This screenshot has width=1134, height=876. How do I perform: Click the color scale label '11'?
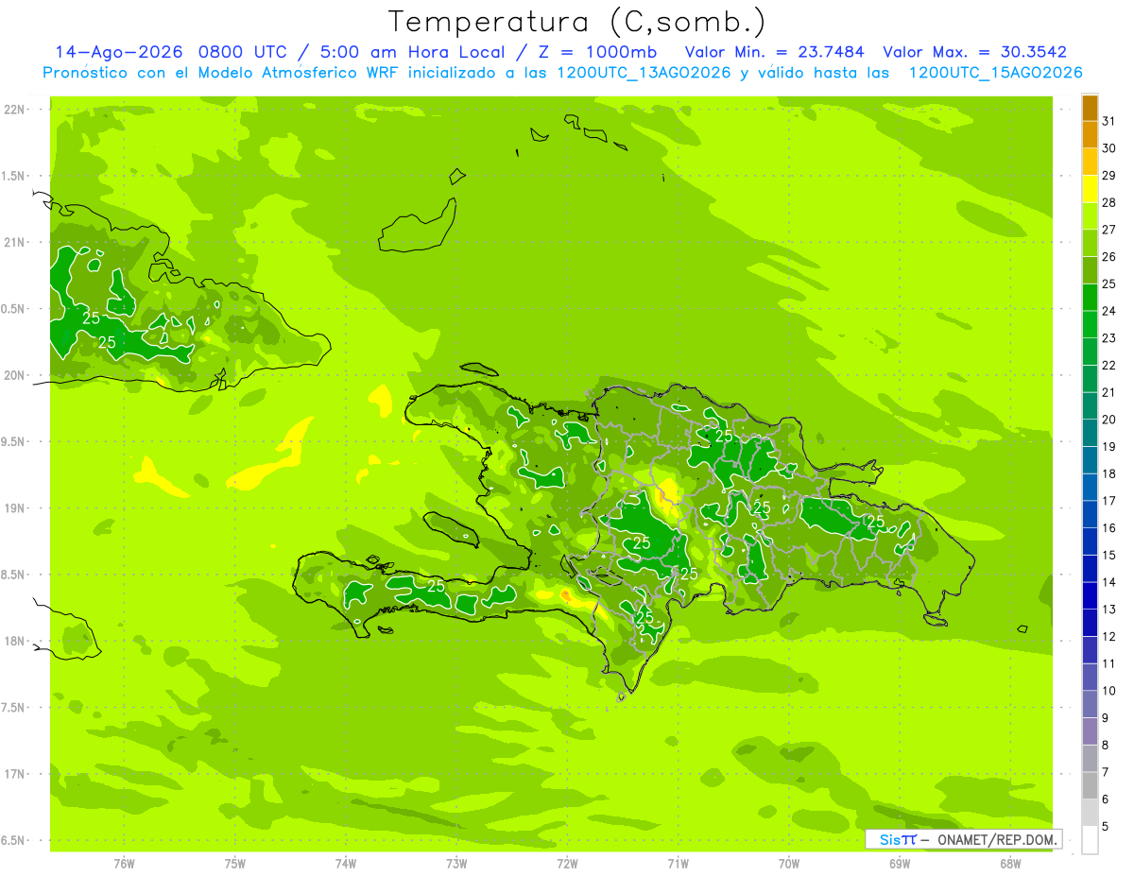[1109, 663]
